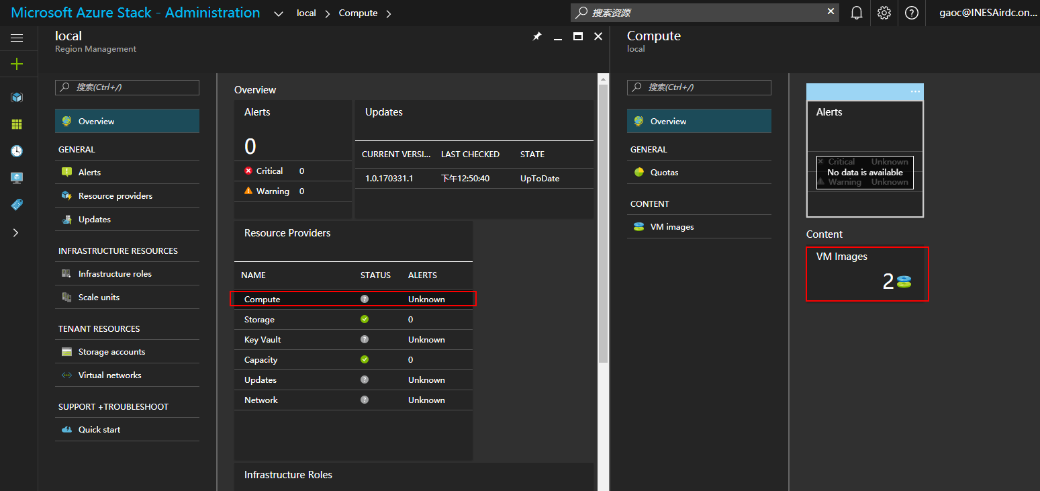Open VM images in Compute blade menu
Viewport: 1040px width, 491px height.
699,226
